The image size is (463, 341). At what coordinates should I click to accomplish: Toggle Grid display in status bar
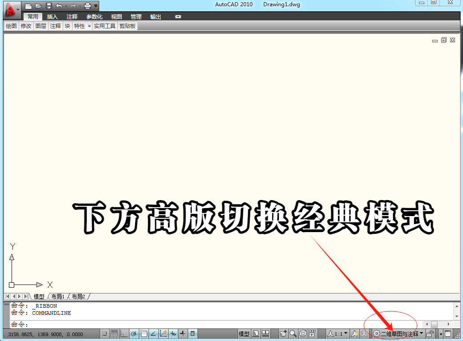click(x=114, y=333)
